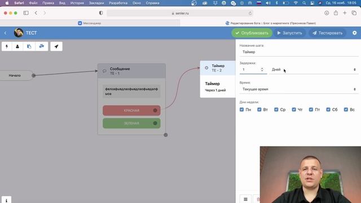Open the Справка menu
The image size is (361, 203).
tap(152, 3)
